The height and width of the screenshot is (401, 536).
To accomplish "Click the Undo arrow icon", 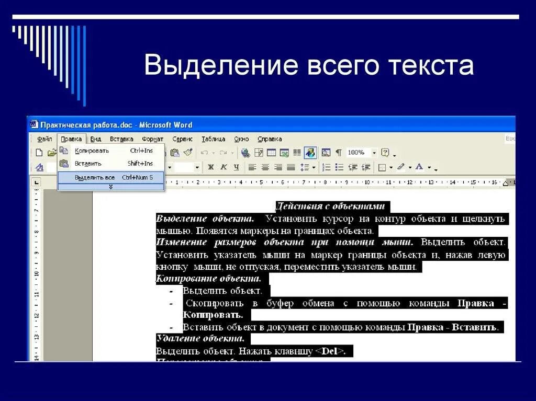I will click(x=205, y=153).
